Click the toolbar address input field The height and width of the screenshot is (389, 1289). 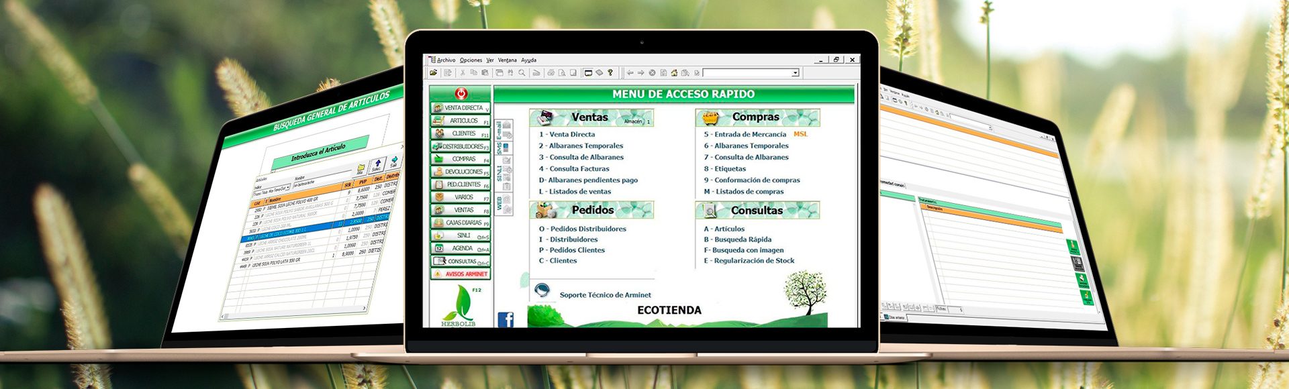[747, 73]
